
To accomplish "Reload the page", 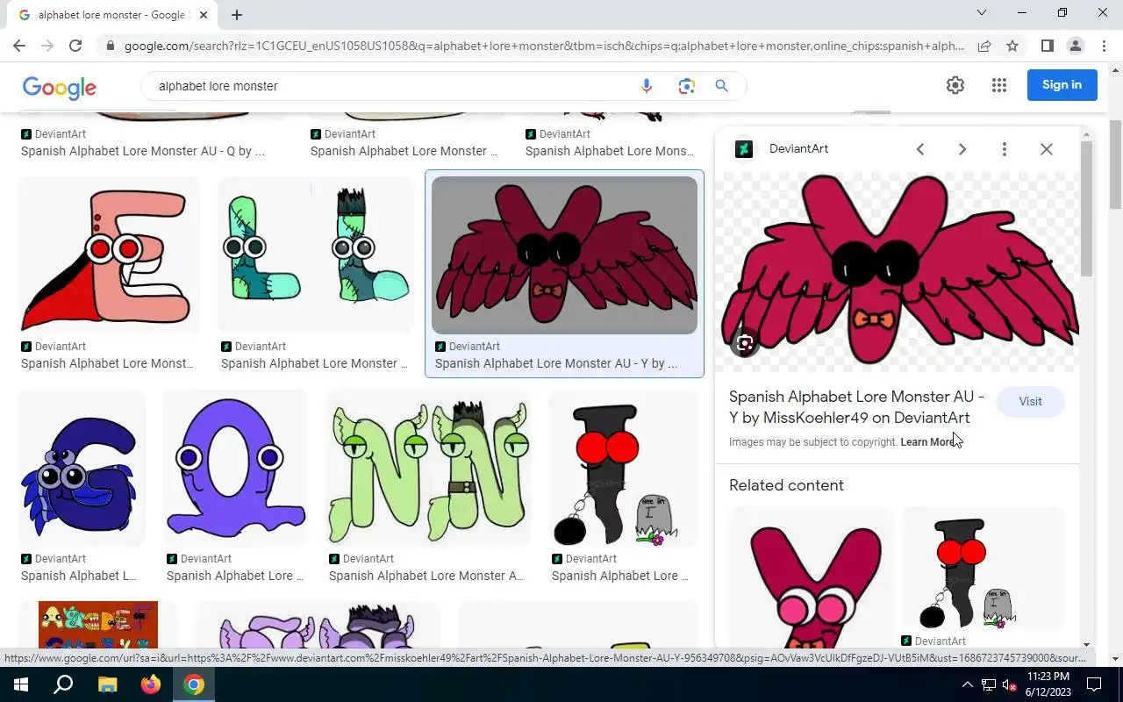I will click(x=75, y=46).
